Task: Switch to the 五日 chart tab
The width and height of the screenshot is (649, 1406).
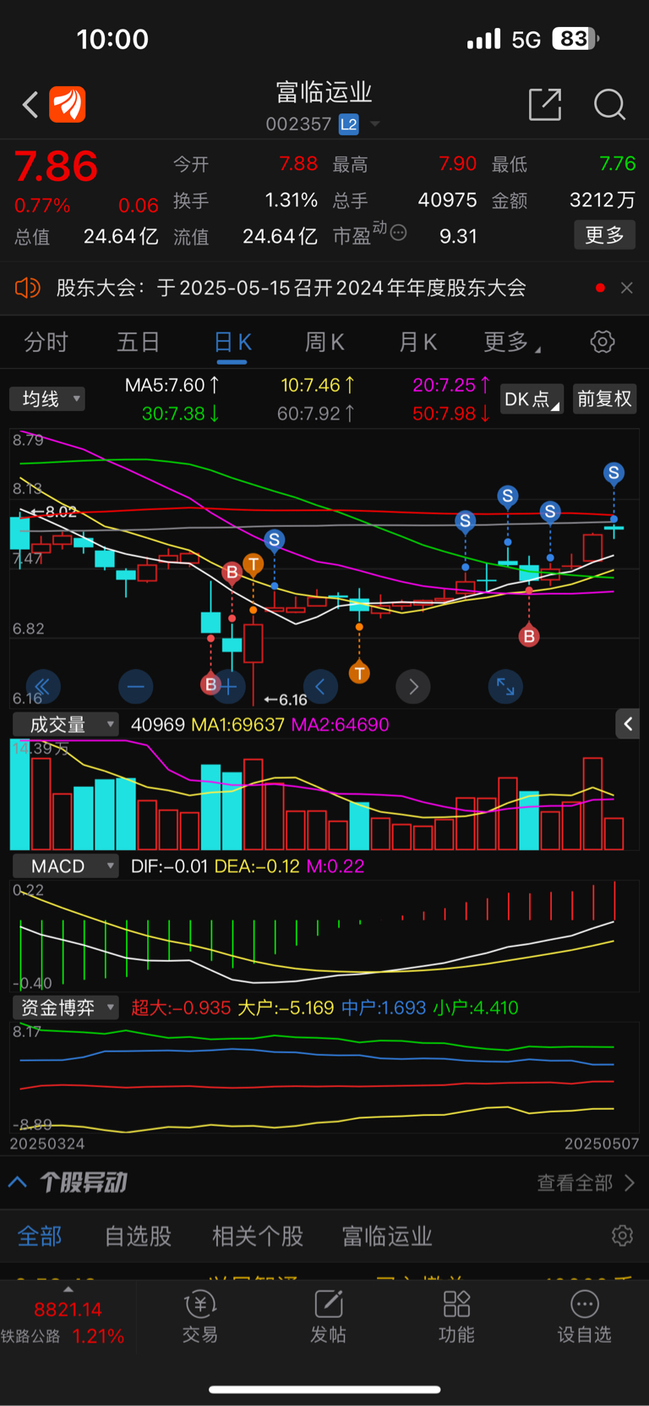Action: click(x=138, y=343)
